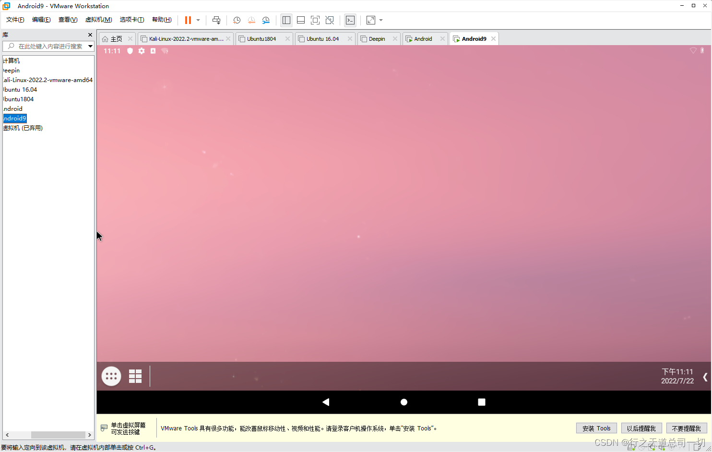Screen dimensions: 712x452
Task: Open the Android app drawer button
Action: (x=111, y=376)
